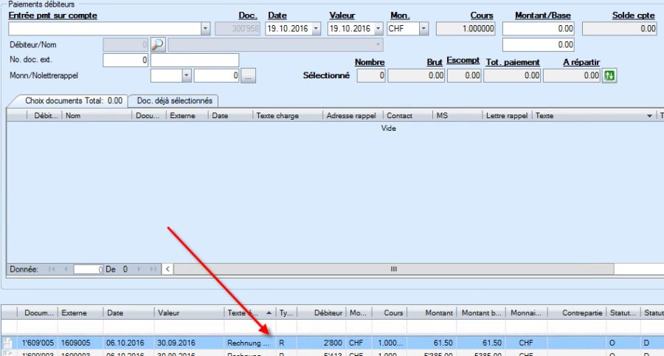
Task: Click the ellipsis button next to Nolettrerappel field
Action: (249, 75)
